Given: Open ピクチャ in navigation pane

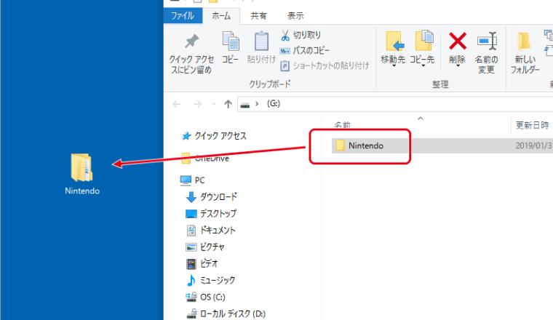Looking at the screenshot, I should coord(205,247).
